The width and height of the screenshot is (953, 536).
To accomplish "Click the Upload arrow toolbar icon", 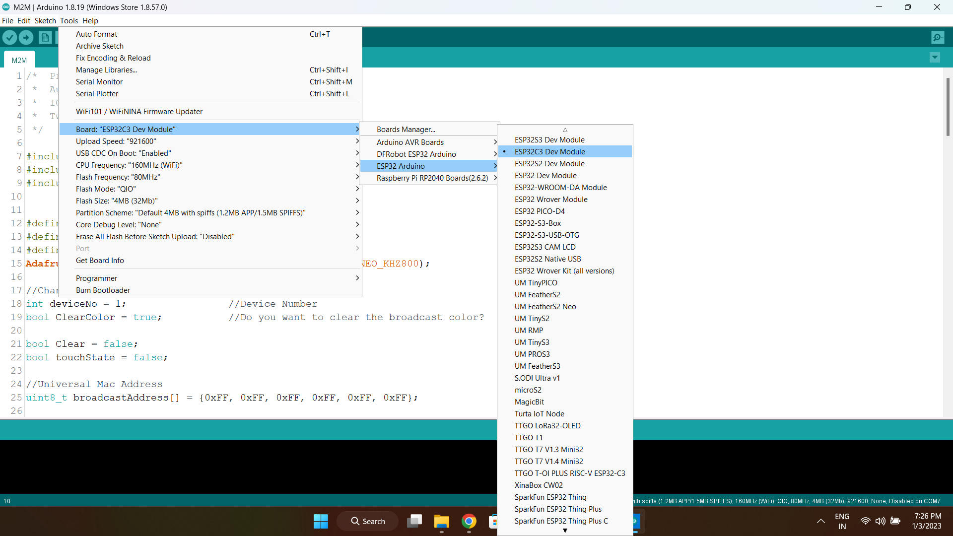I will click(26, 37).
